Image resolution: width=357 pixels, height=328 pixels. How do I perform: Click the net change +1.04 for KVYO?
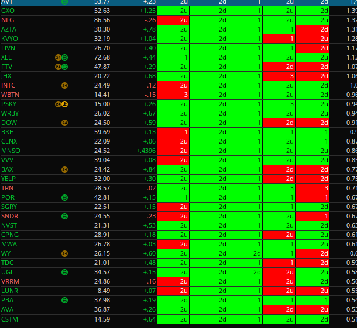point(147,39)
